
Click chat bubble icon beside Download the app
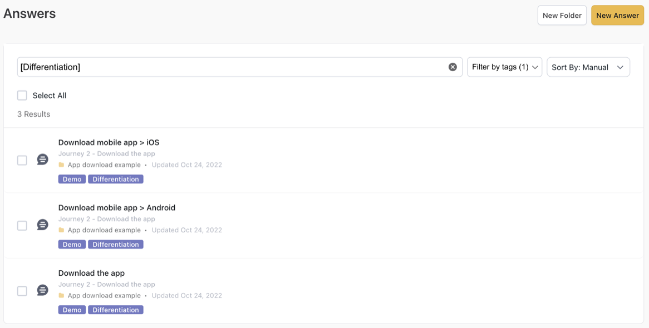coord(42,291)
